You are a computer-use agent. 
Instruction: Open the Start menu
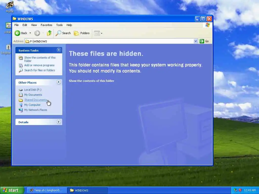12,190
